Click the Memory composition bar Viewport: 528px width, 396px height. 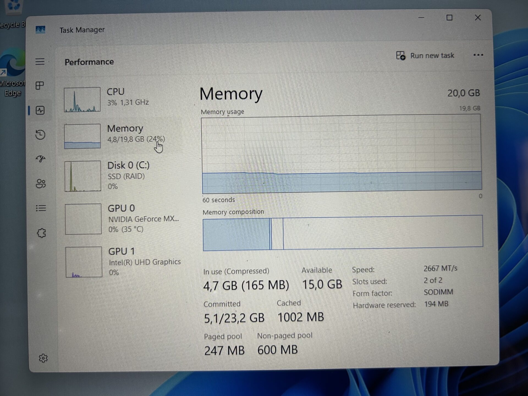click(x=342, y=233)
